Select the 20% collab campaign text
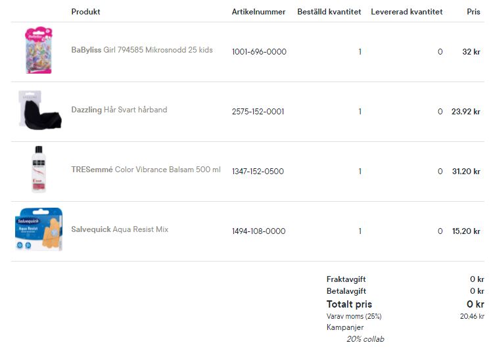 [x=365, y=339]
